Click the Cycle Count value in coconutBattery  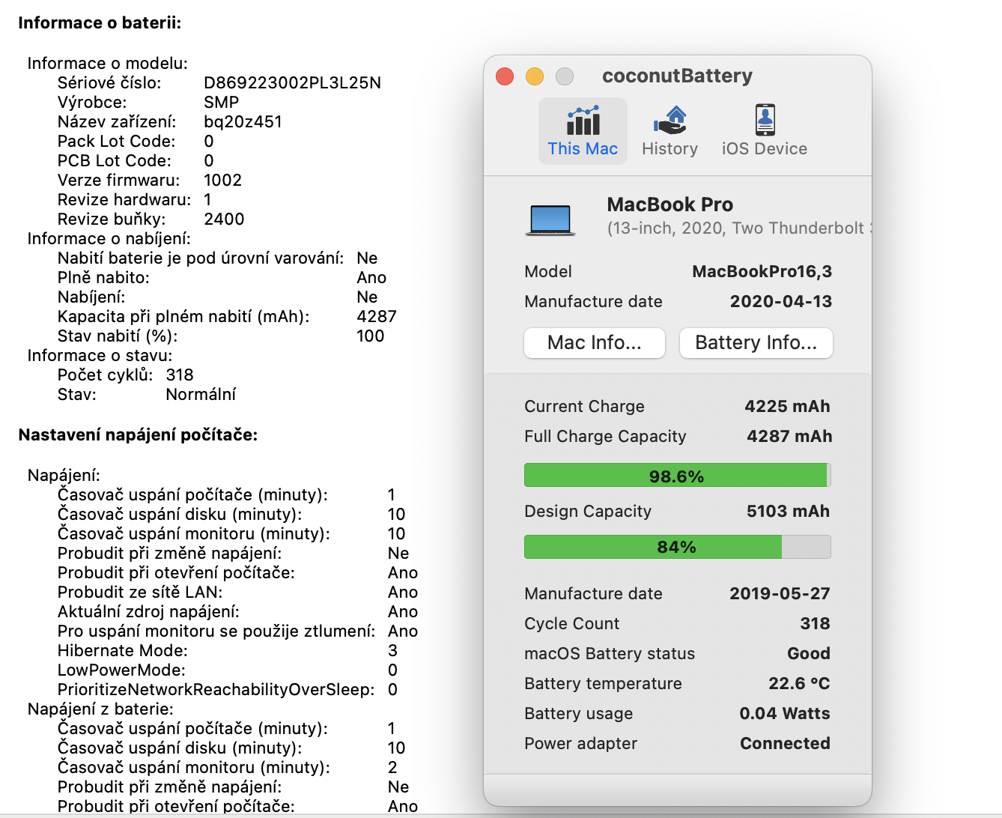point(815,623)
